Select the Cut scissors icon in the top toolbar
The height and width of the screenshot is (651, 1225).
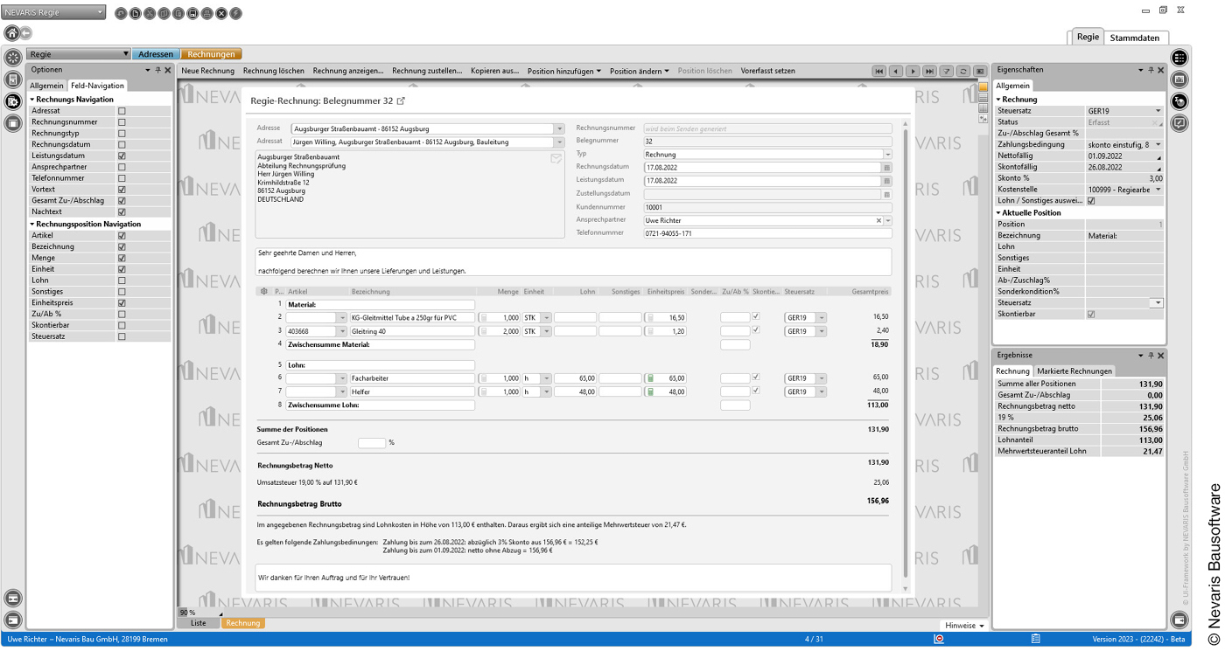pyautogui.click(x=150, y=13)
